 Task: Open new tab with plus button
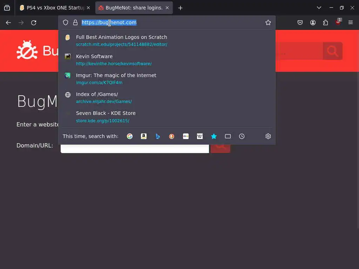[180, 8]
